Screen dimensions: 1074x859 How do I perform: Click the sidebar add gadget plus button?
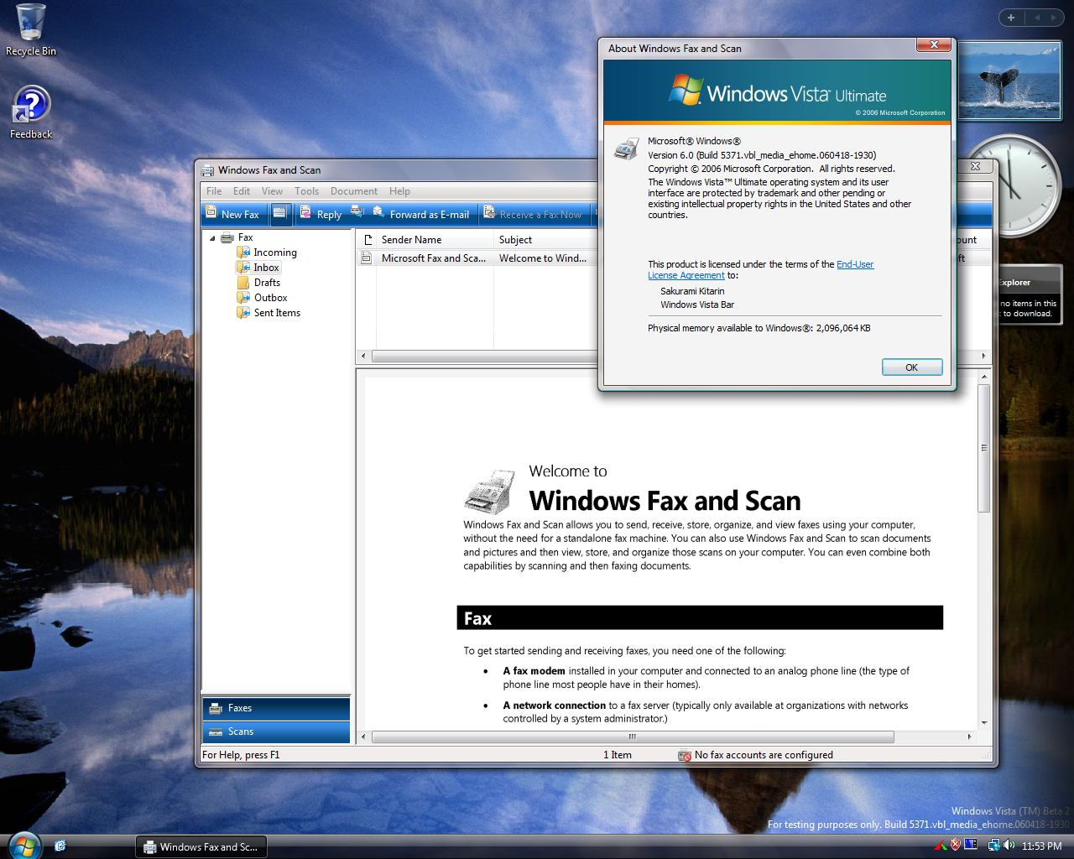(1011, 18)
